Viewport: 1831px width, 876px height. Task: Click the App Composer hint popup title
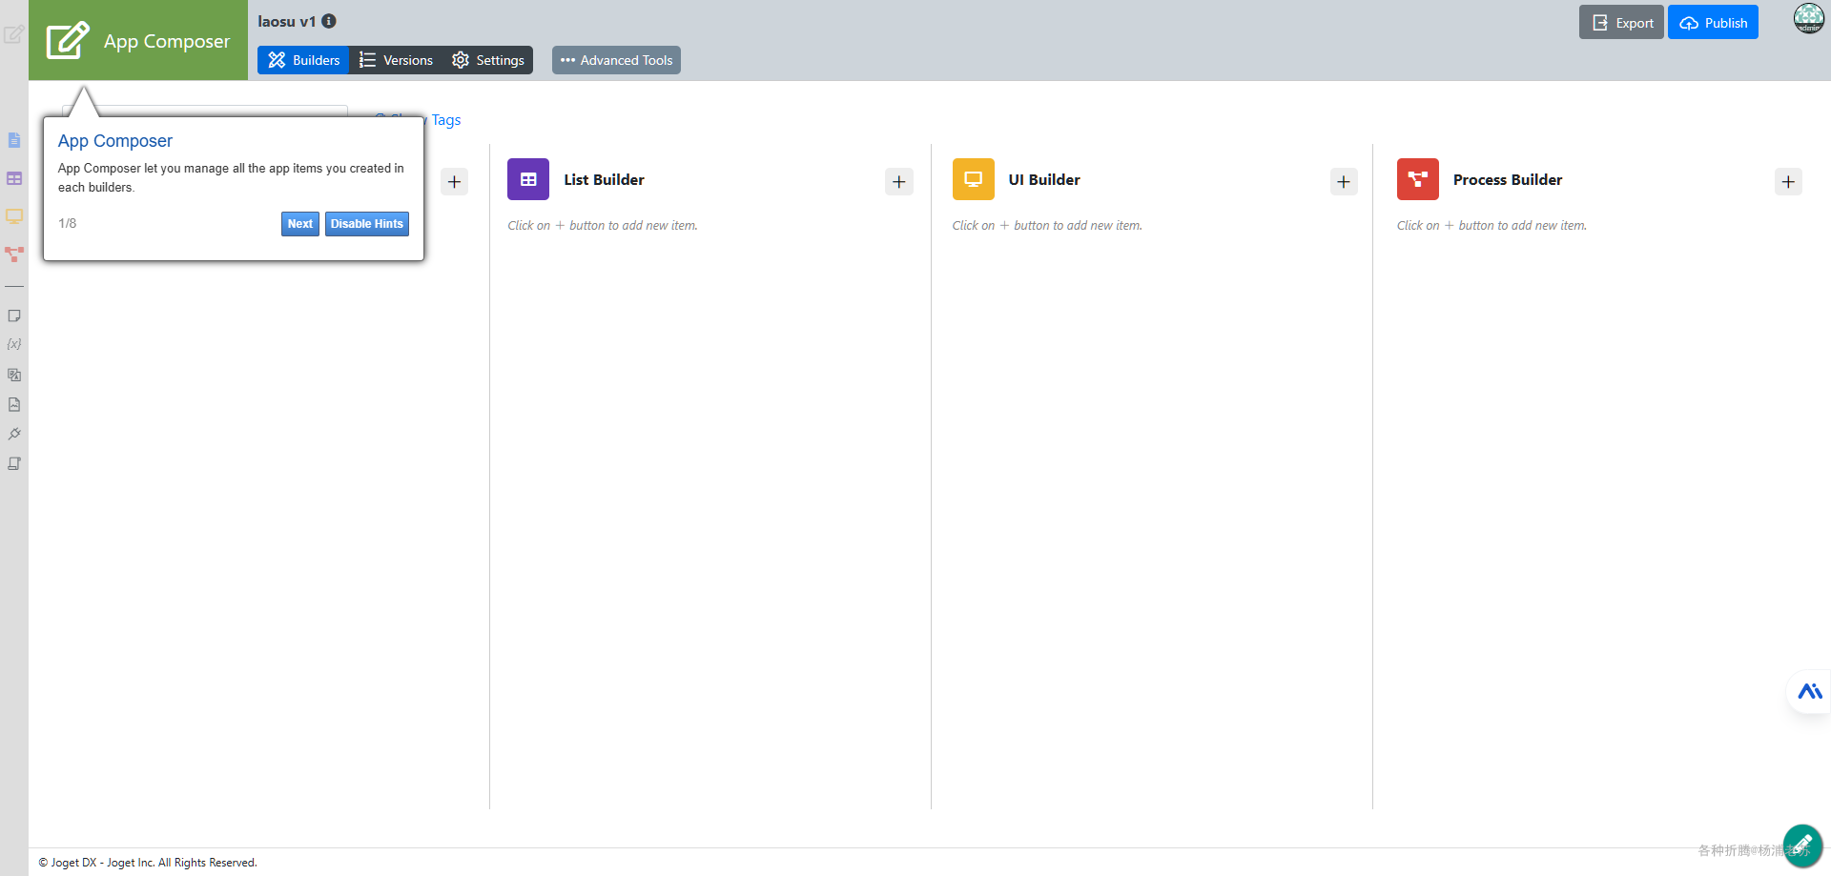(115, 141)
